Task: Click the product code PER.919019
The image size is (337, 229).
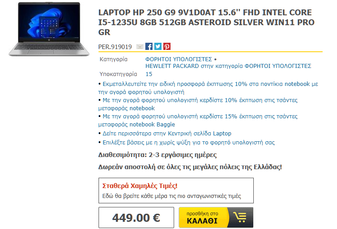Action: [115, 47]
